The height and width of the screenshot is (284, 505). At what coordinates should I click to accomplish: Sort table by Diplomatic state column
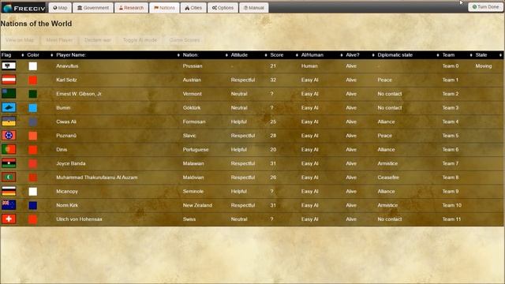click(409, 55)
